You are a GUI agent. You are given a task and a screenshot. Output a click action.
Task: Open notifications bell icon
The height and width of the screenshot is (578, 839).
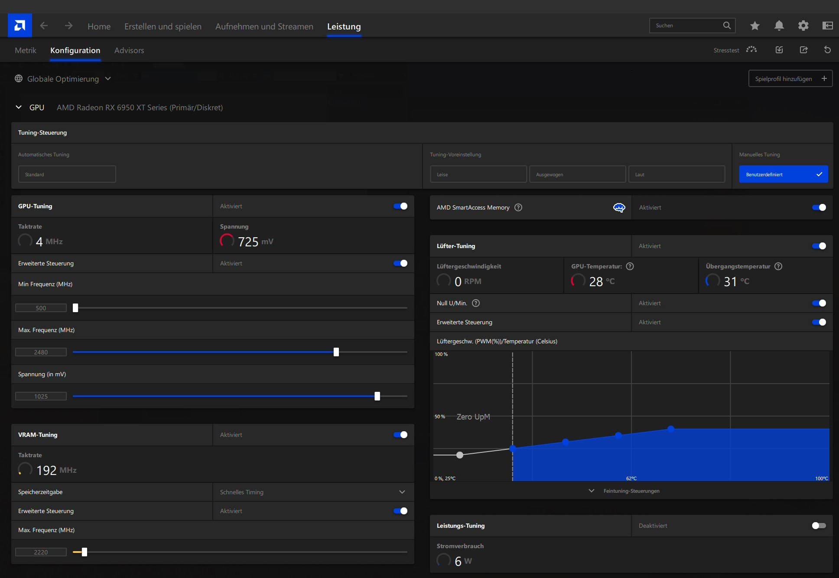(x=779, y=26)
